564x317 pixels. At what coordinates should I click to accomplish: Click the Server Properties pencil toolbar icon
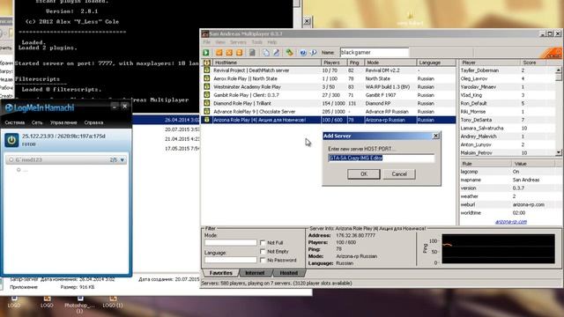276,53
